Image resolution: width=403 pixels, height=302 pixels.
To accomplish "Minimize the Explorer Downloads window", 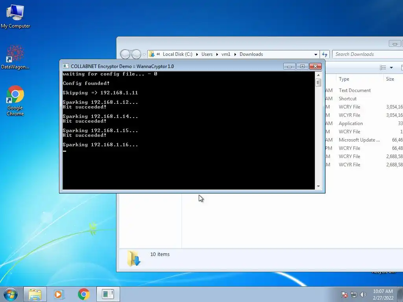I will point(395,44).
